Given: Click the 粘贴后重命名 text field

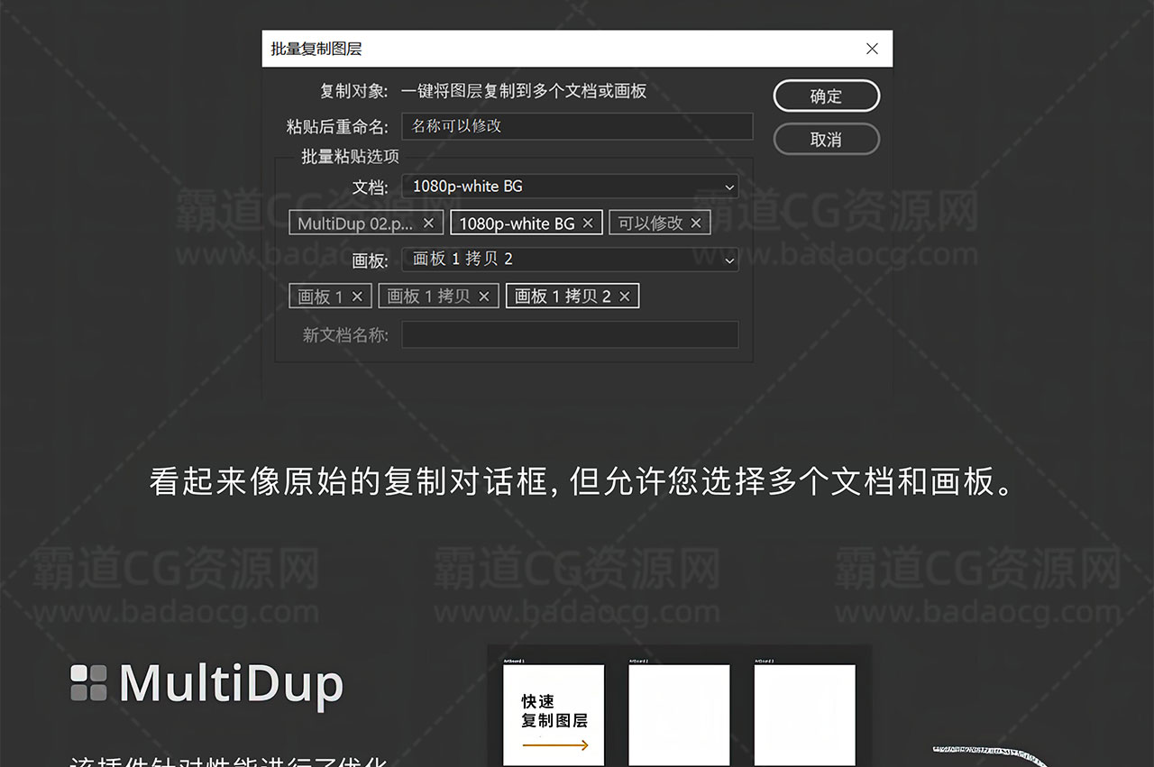Looking at the screenshot, I should coord(576,126).
